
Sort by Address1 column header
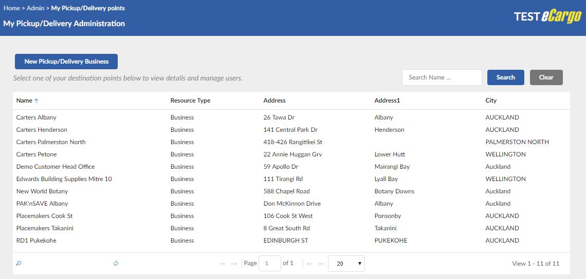[387, 101]
